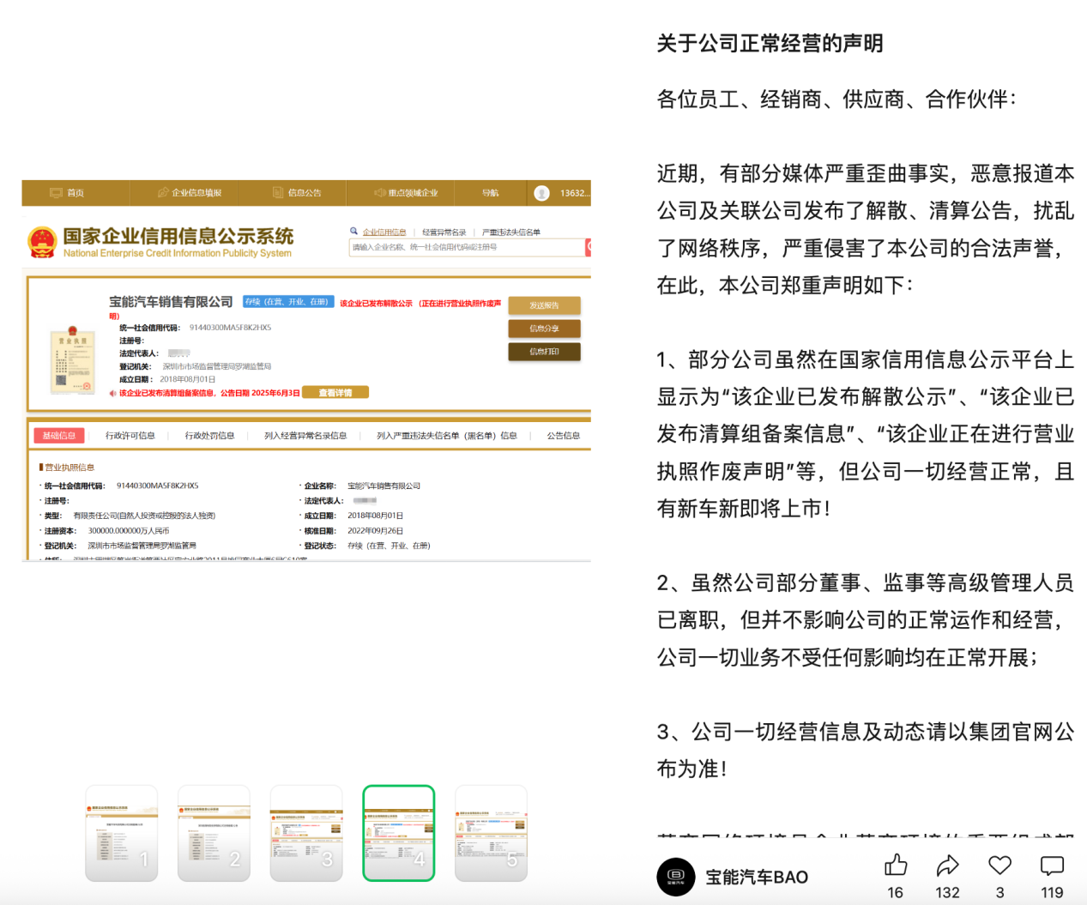The image size is (1087, 905).
Task: Select highlighted image thumbnail 4
Action: (x=399, y=833)
